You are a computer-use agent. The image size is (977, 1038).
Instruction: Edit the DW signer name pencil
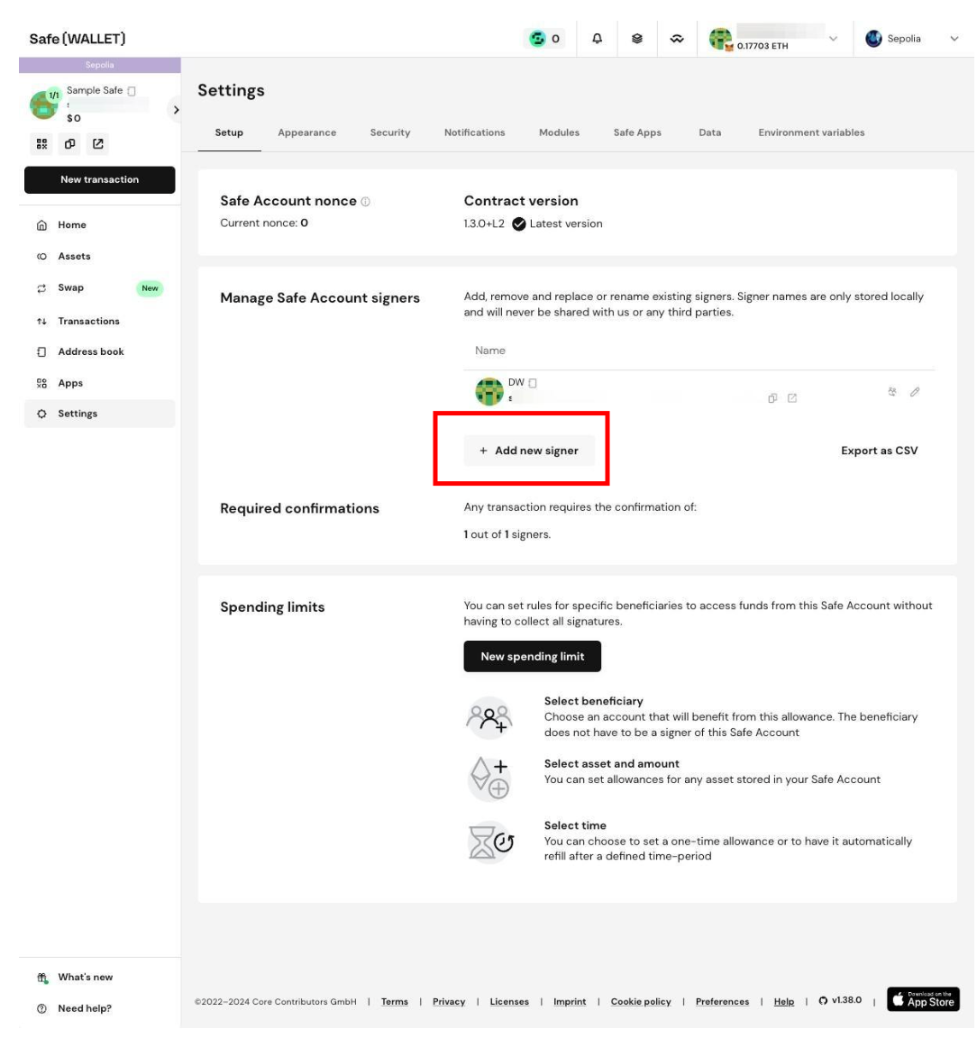915,392
